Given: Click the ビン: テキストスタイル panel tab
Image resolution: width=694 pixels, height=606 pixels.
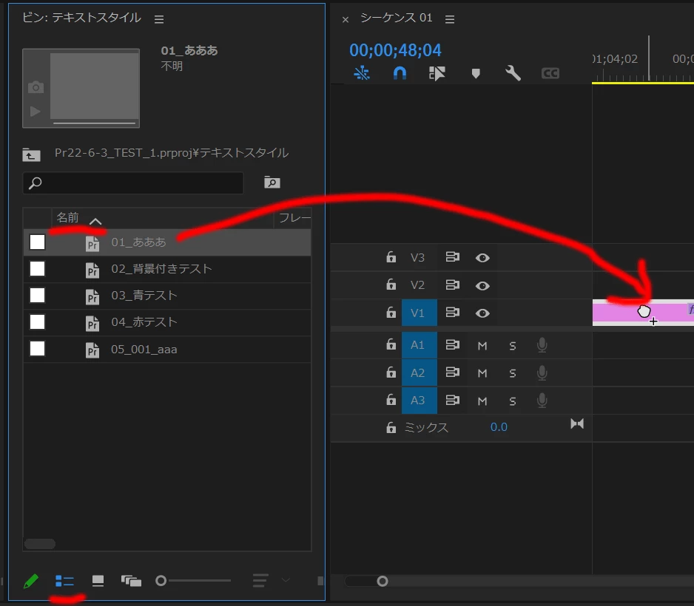Looking at the screenshot, I should click(82, 18).
